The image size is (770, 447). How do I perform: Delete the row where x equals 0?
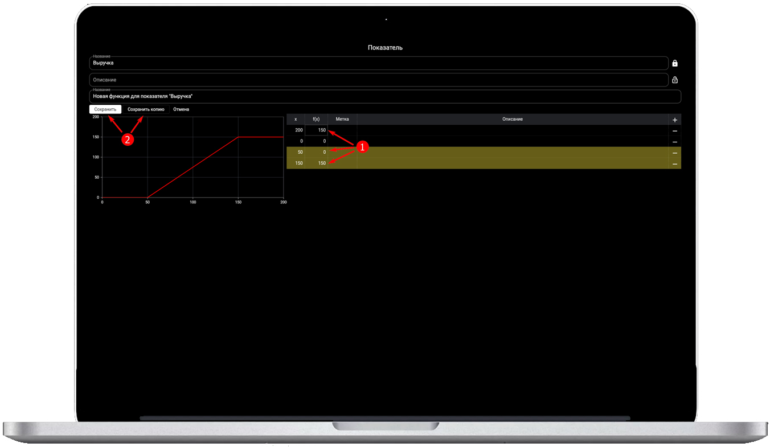tap(675, 141)
